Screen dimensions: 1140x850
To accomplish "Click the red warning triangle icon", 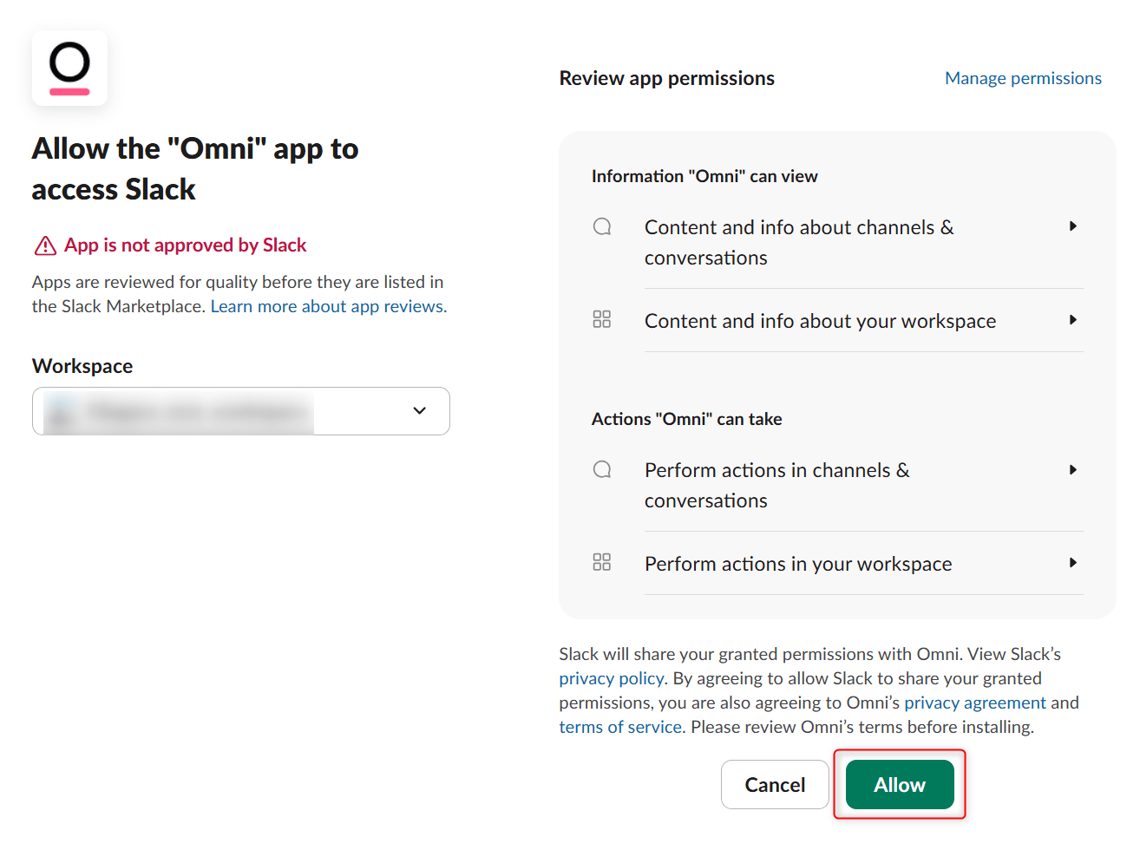I will (x=45, y=246).
